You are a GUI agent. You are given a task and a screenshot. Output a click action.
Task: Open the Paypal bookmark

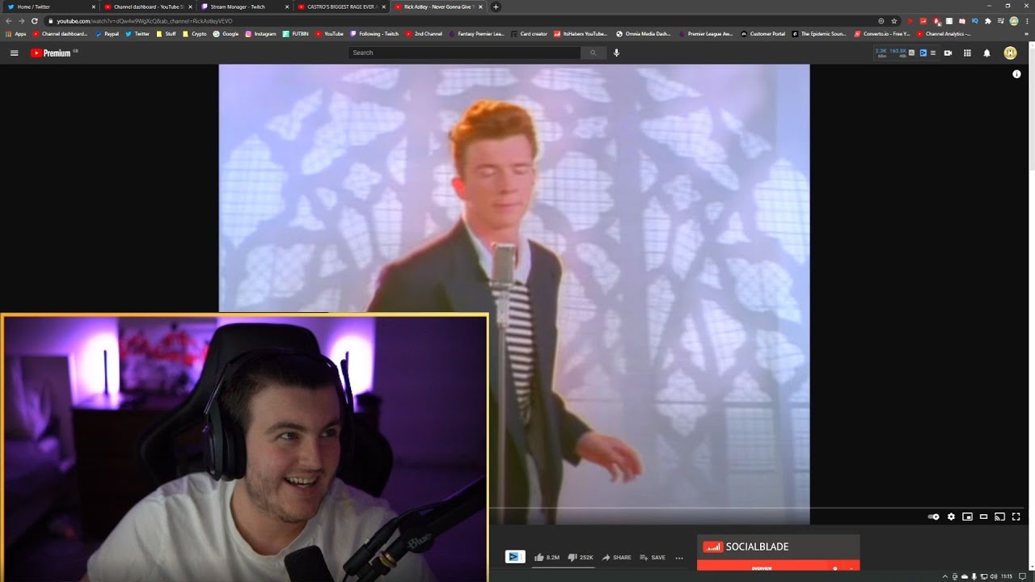pyautogui.click(x=107, y=34)
